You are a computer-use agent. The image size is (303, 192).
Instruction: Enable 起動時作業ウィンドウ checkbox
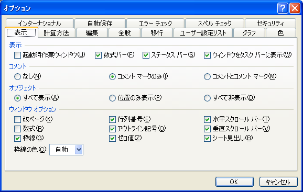[17, 55]
